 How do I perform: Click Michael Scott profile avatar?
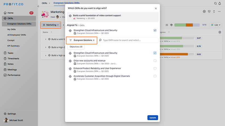click(6, 120)
